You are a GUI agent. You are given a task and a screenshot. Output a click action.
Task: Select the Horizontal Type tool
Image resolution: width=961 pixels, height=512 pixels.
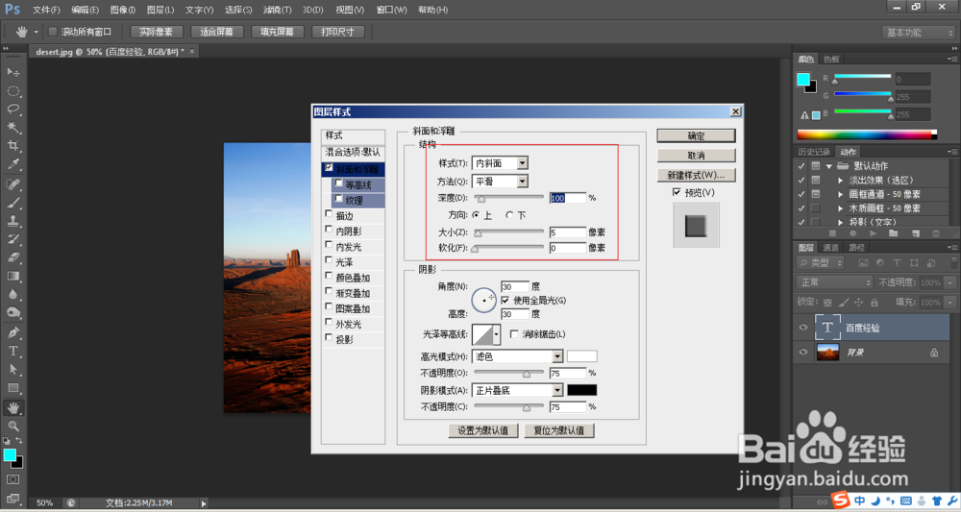pyautogui.click(x=12, y=352)
